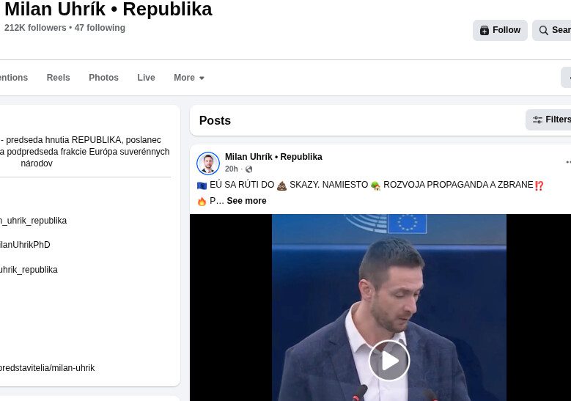The height and width of the screenshot is (401, 571).
Task: Open the Mentions tab
Action: click(x=13, y=78)
